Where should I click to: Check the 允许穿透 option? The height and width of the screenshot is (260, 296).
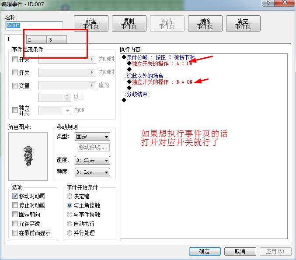(15, 224)
